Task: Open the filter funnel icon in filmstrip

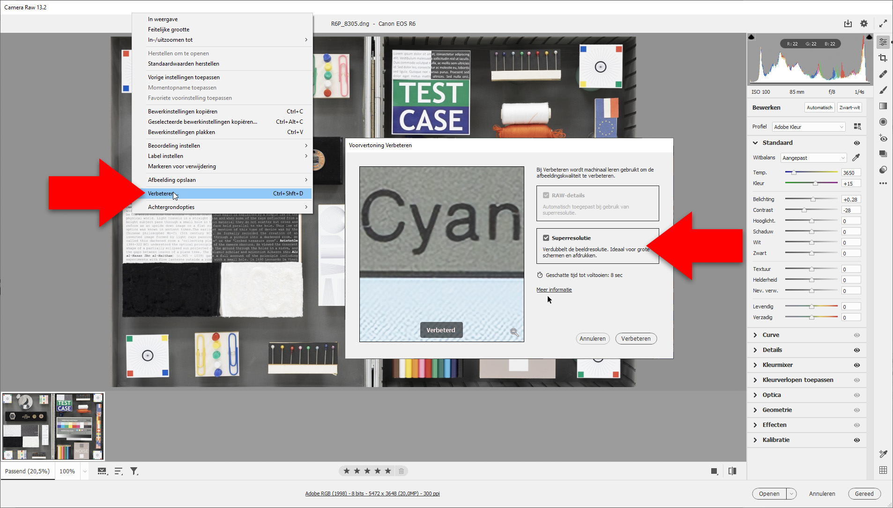Action: [x=134, y=471]
